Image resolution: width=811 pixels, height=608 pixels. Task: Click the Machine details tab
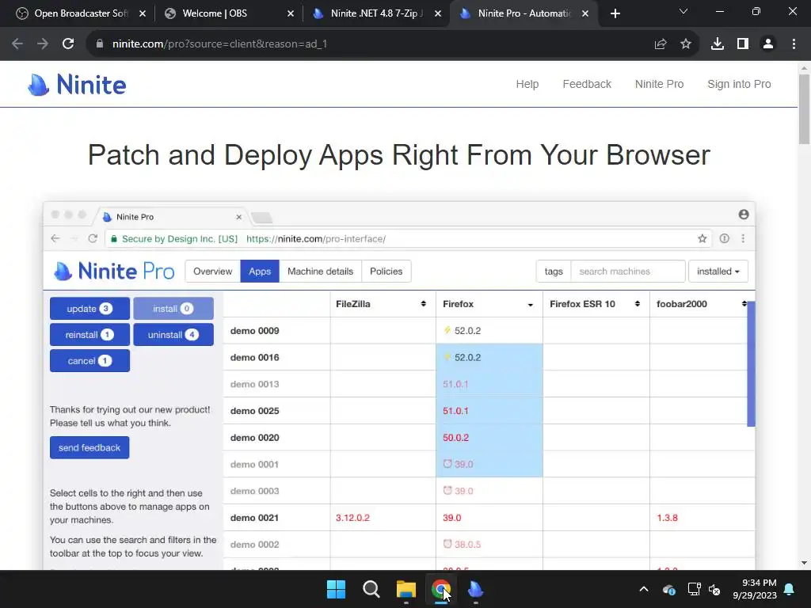(320, 272)
